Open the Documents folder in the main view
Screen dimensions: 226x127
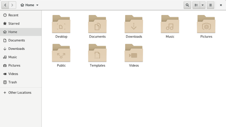(97, 24)
